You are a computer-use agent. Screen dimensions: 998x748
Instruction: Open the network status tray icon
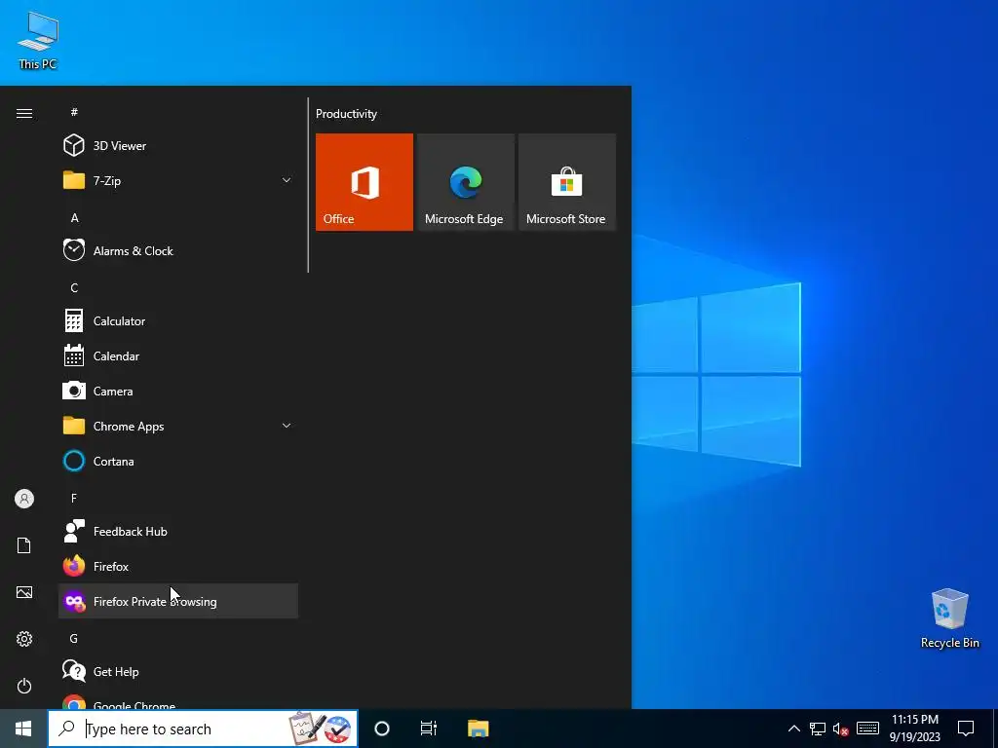click(x=818, y=729)
